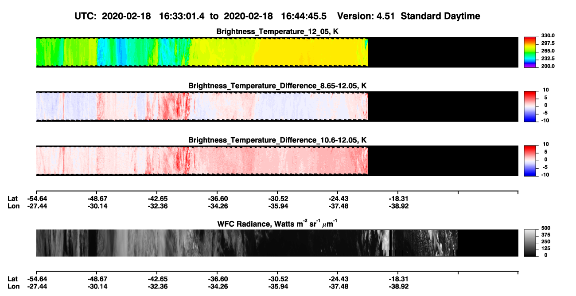The height and width of the screenshot is (296, 576).
Task: Click the 232.5 colorbar tick label
Action: (x=548, y=59)
